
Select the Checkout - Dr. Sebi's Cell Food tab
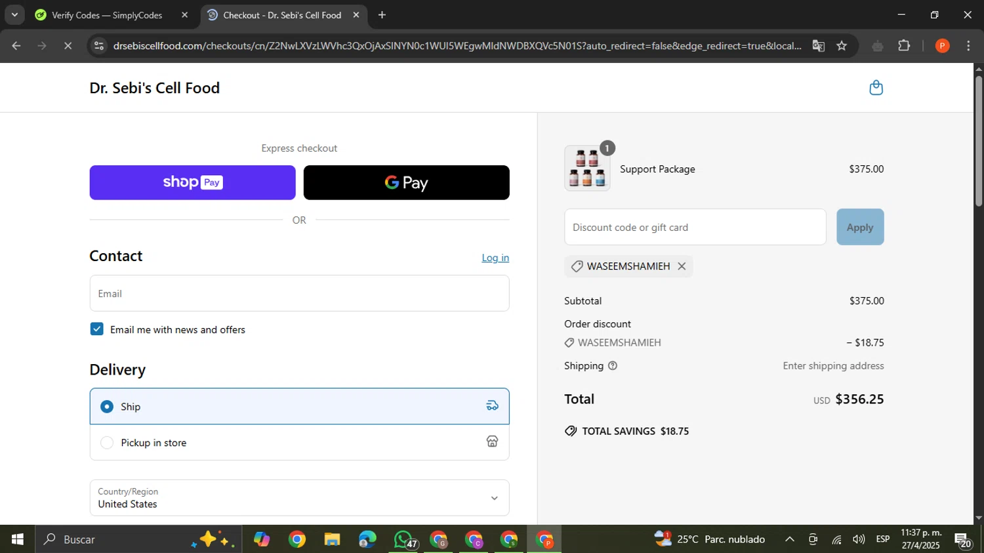point(283,14)
